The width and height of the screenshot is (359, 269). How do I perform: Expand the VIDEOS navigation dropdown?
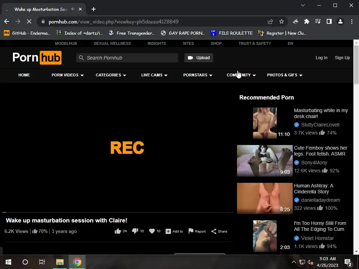point(68,75)
